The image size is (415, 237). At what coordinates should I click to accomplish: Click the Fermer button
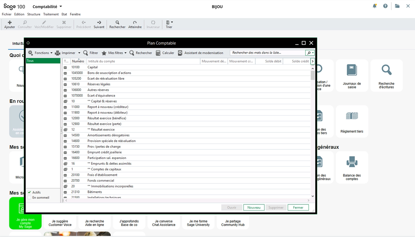pyautogui.click(x=298, y=207)
